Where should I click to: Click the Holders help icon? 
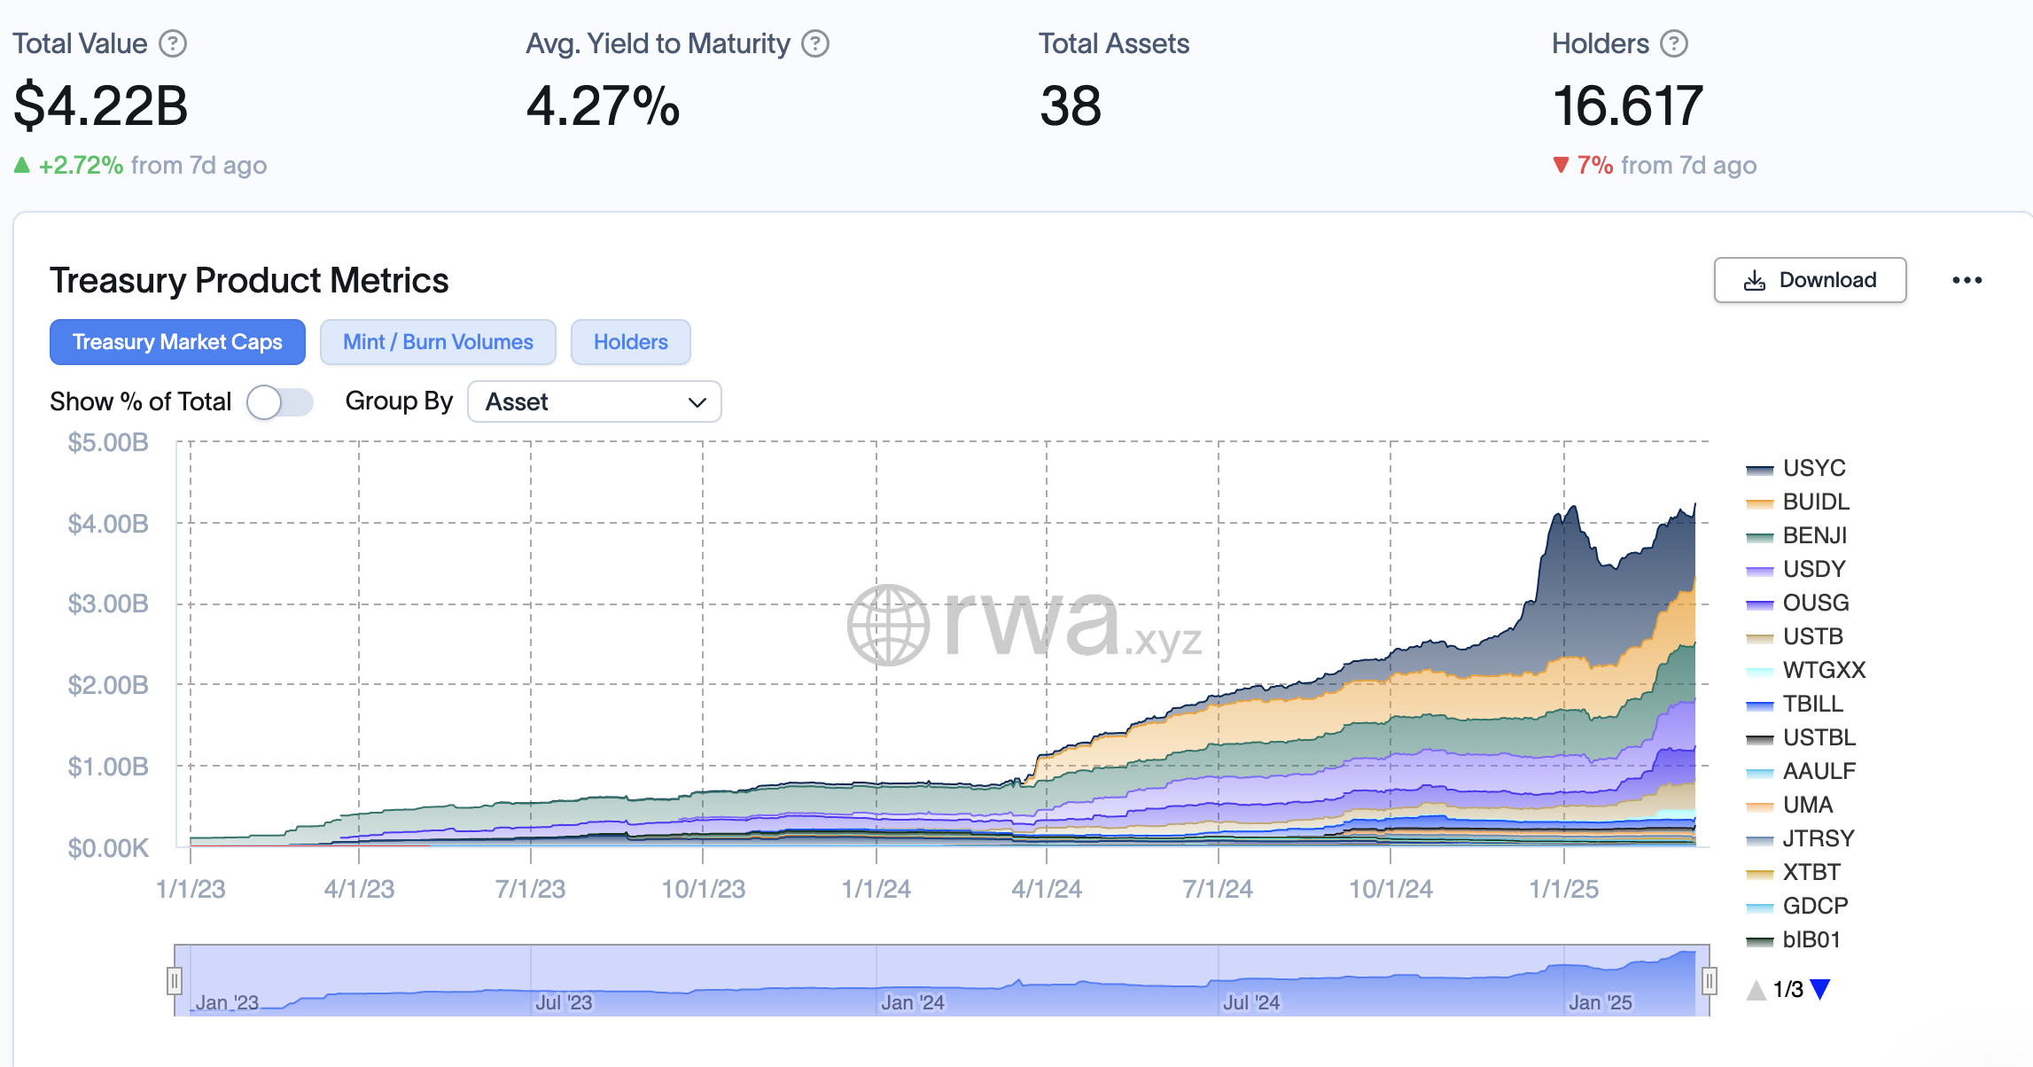[1674, 43]
